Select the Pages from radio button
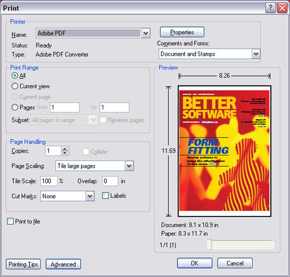This screenshot has height=277, width=290. click(x=14, y=107)
